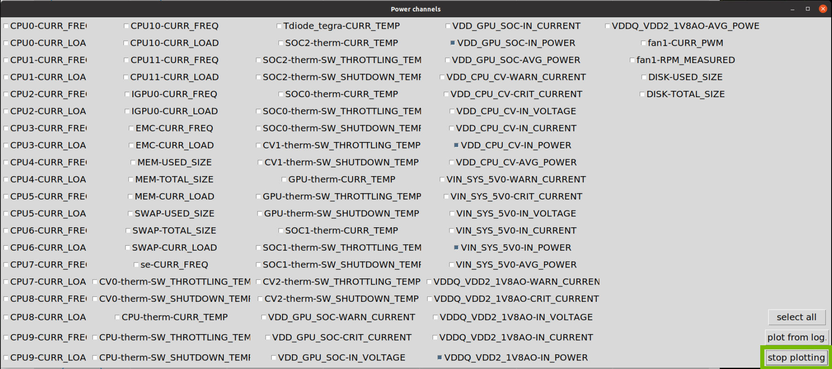Click the plot from log button
The height and width of the screenshot is (369, 832).
[796, 337]
